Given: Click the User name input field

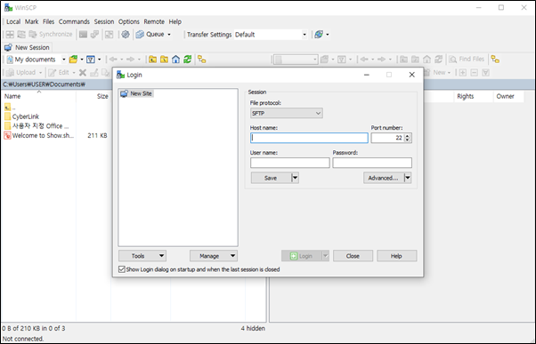Looking at the screenshot, I should [x=290, y=163].
